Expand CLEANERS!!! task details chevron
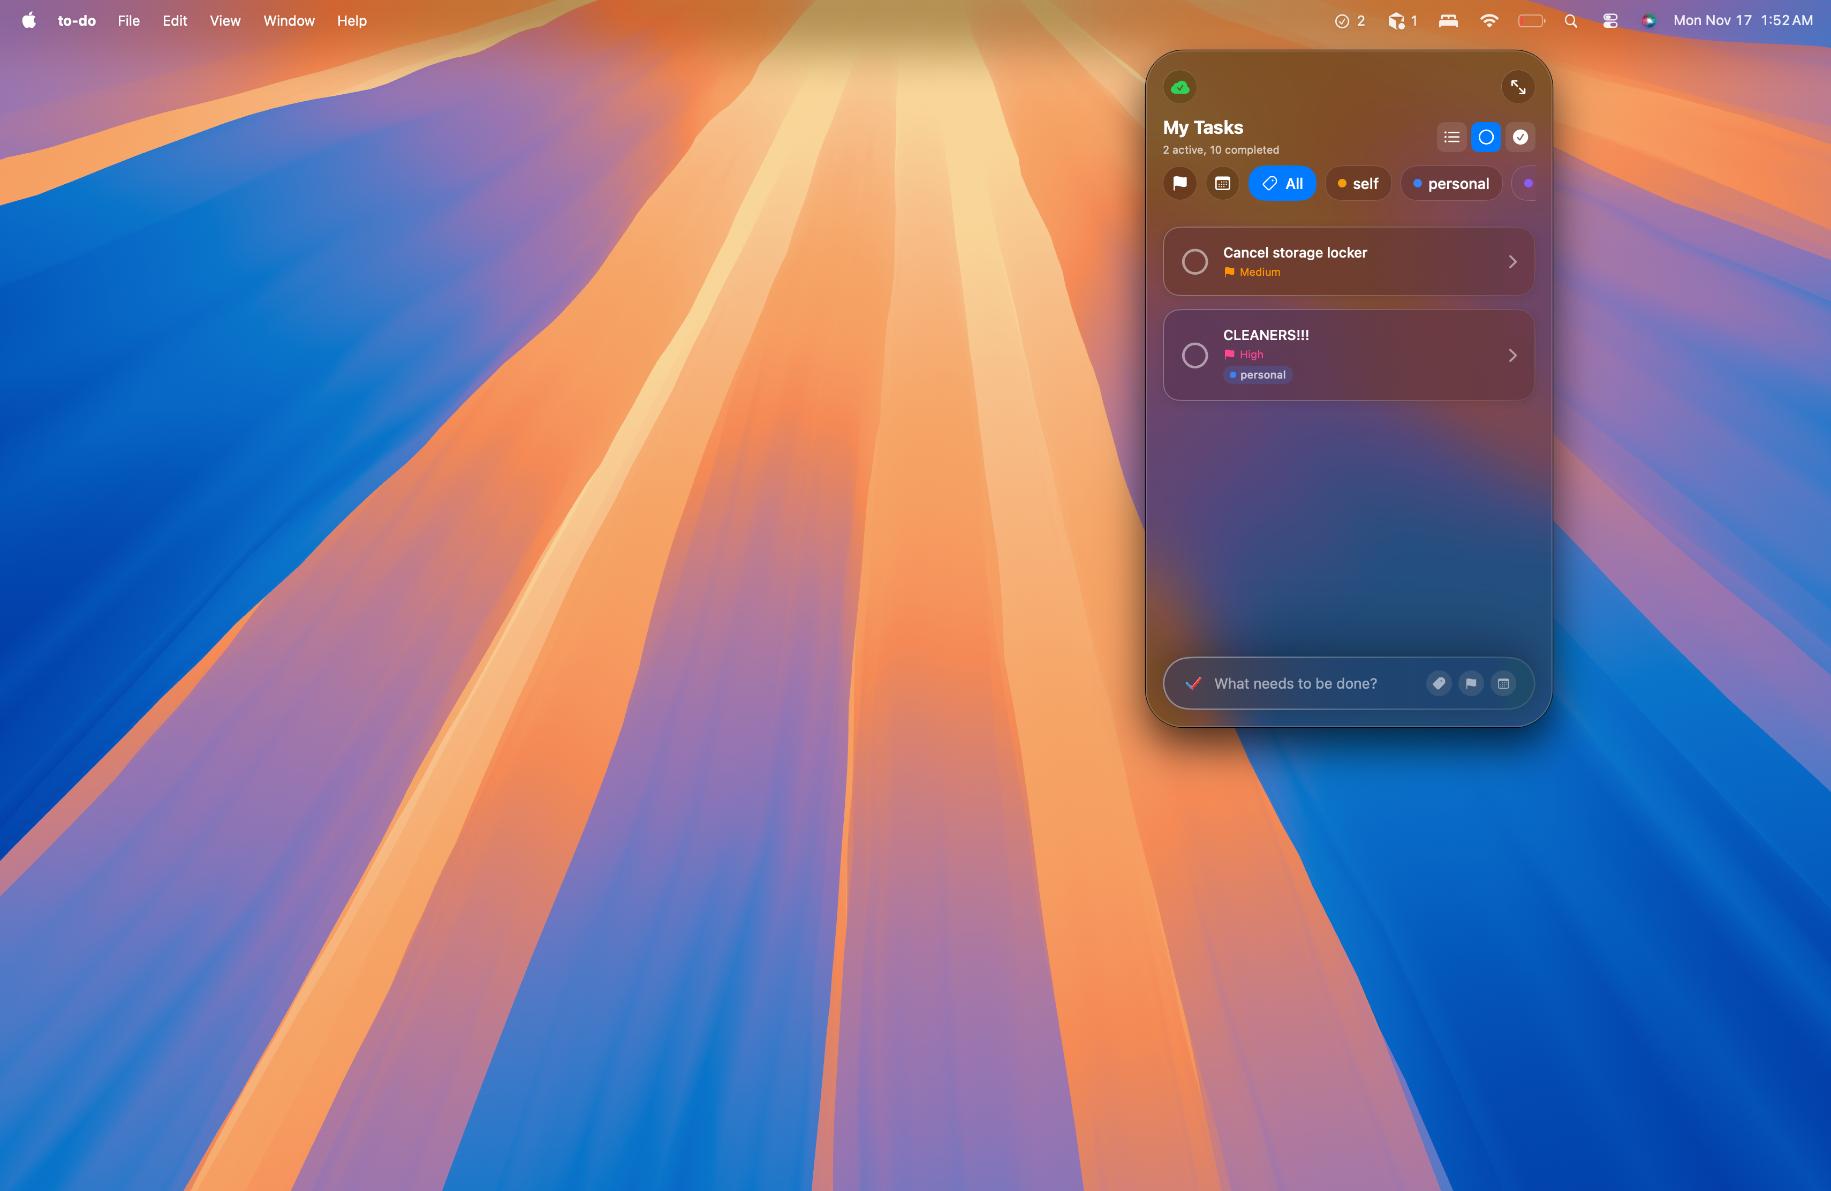Viewport: 1831px width, 1191px height. [1512, 356]
